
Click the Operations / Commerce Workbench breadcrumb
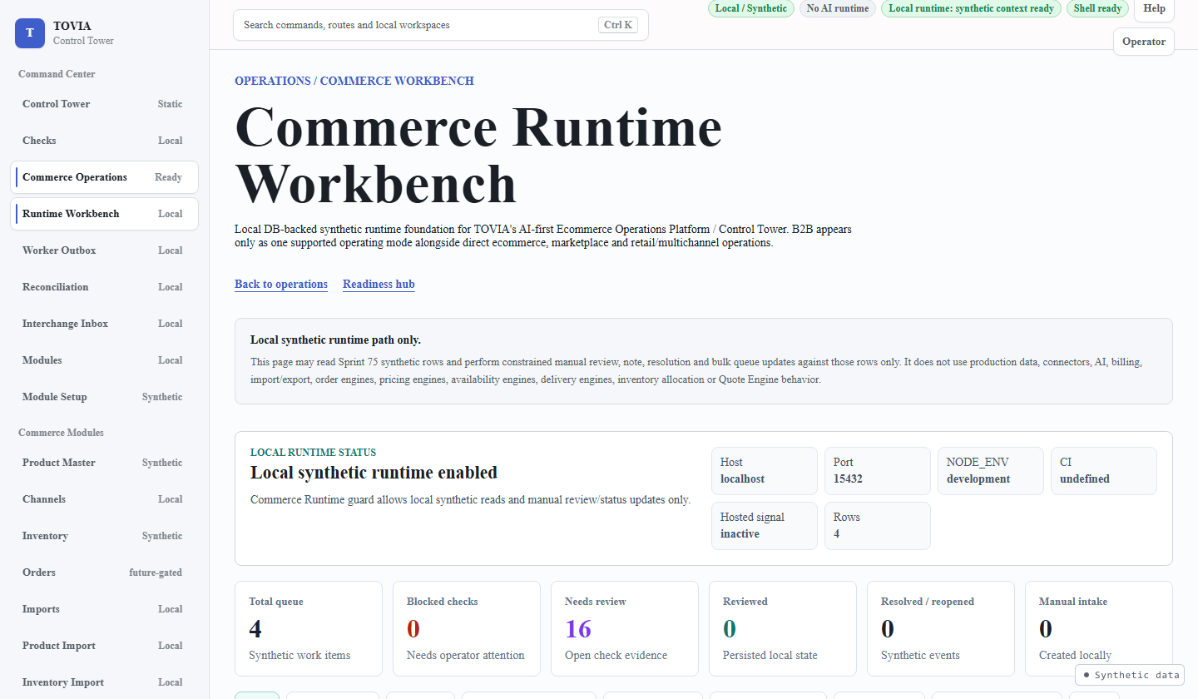[x=354, y=81]
